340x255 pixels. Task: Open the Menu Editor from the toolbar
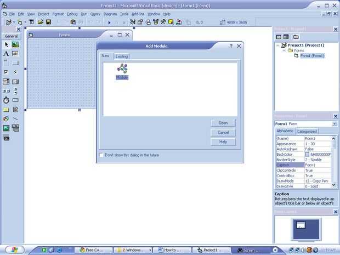[x=31, y=22]
